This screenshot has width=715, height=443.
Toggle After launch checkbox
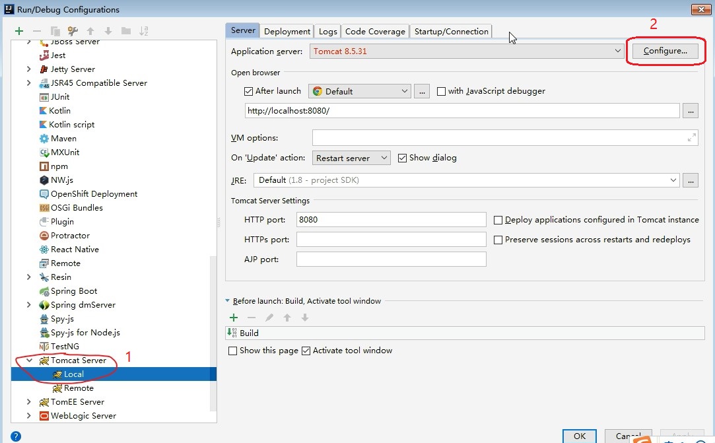pyautogui.click(x=248, y=91)
